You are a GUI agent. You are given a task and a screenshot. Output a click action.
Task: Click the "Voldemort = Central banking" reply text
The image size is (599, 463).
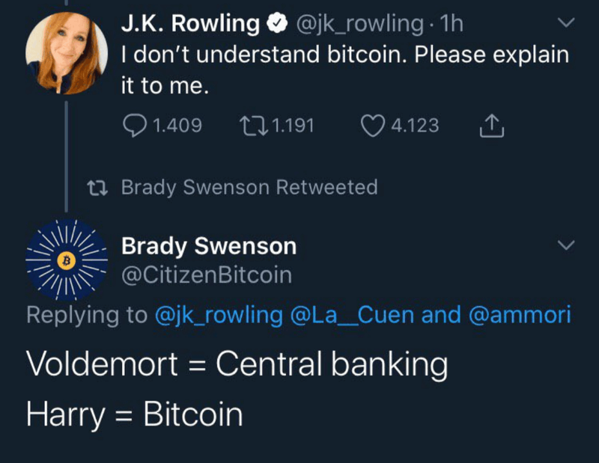(237, 364)
